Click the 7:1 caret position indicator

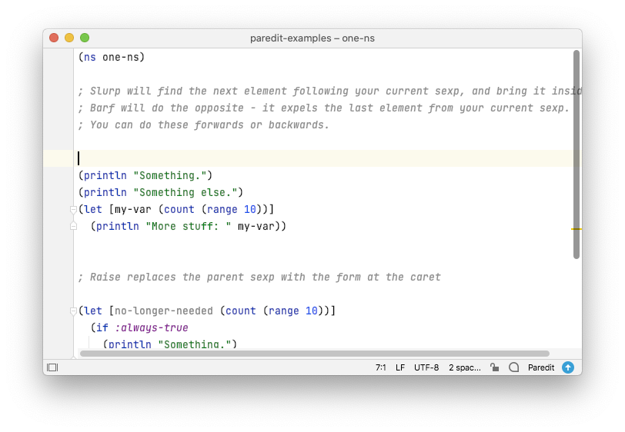[381, 367]
